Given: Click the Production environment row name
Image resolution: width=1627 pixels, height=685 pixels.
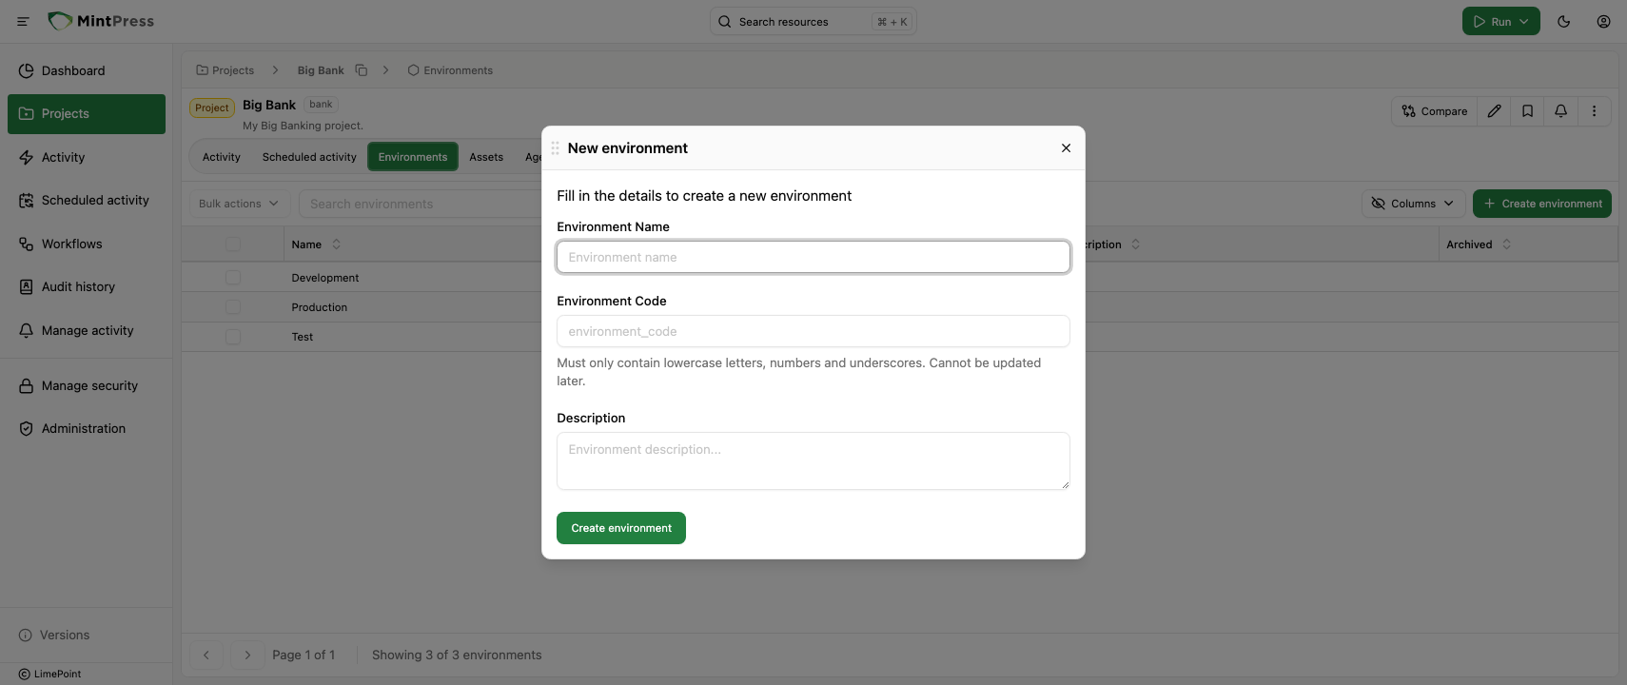Looking at the screenshot, I should click(x=320, y=307).
